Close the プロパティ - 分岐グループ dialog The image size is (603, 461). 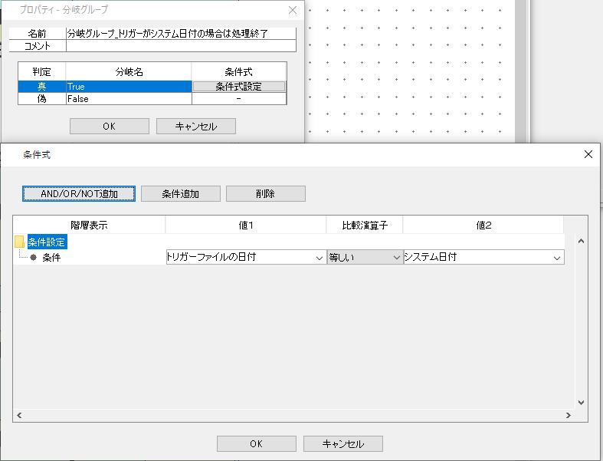[x=292, y=10]
